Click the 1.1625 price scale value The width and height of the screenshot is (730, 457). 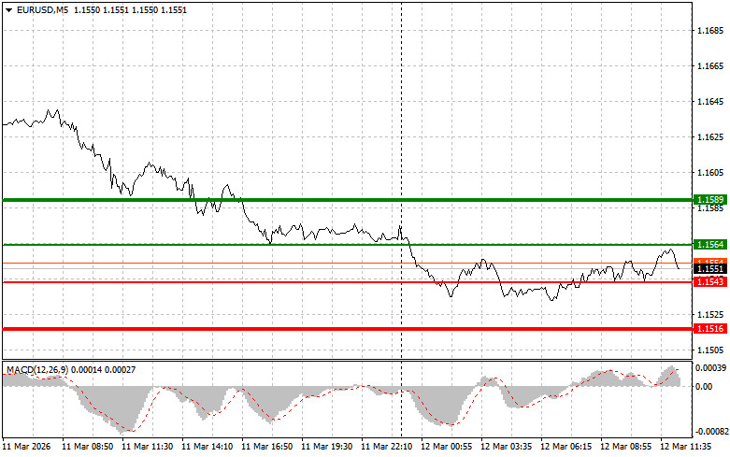[x=710, y=136]
